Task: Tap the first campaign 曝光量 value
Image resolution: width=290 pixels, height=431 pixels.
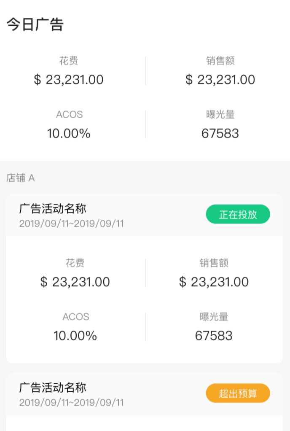Action: click(214, 336)
